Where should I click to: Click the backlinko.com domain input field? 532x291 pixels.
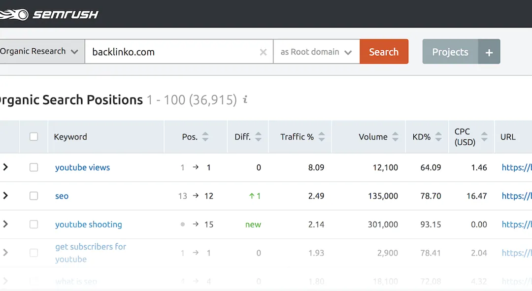pos(172,52)
